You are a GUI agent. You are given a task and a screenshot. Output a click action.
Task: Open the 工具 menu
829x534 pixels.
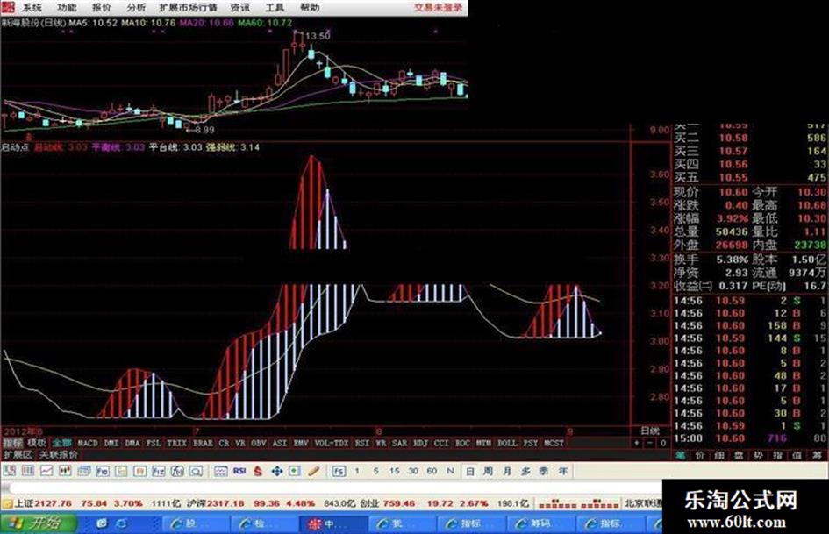coord(275,7)
